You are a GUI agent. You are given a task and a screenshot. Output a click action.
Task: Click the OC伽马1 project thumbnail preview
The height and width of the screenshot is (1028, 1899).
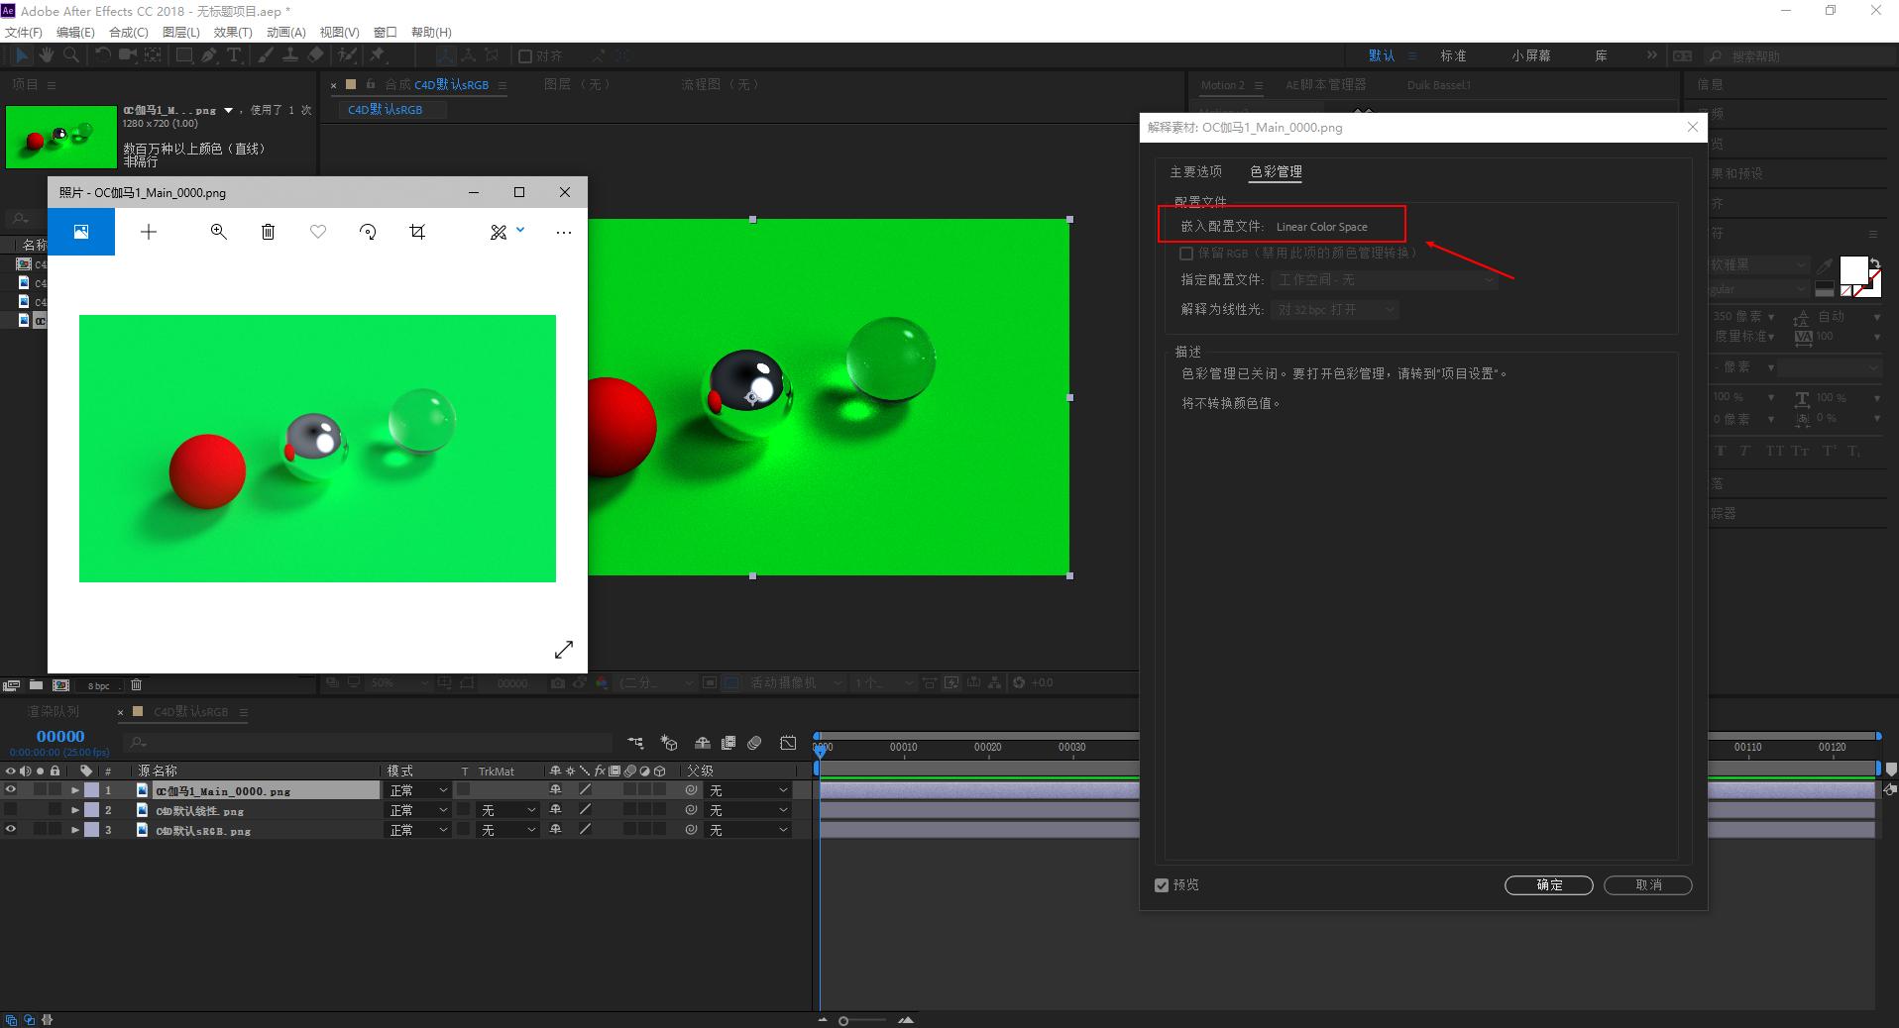tap(61, 137)
